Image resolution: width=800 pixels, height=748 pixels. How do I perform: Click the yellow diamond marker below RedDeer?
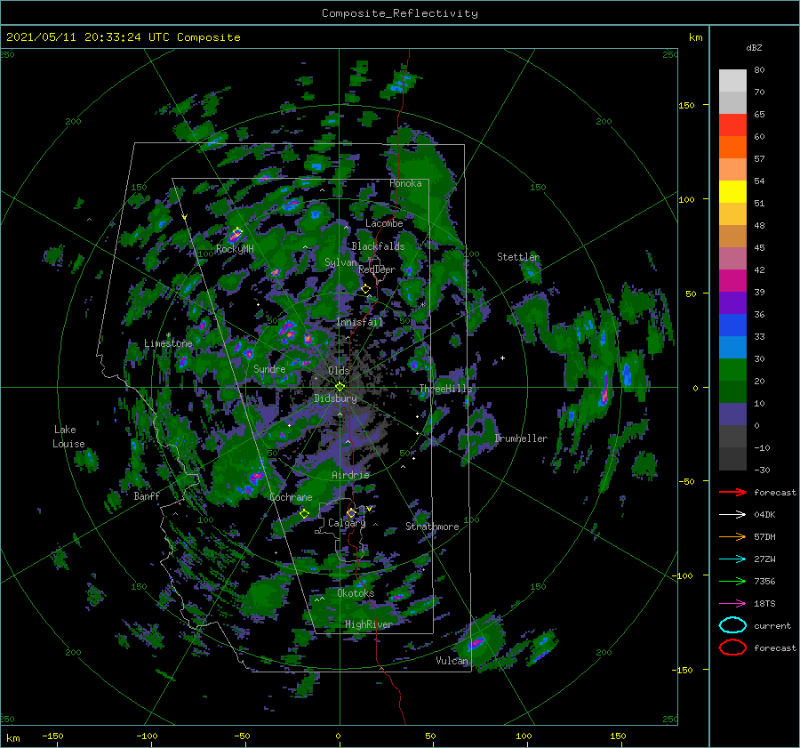point(365,289)
